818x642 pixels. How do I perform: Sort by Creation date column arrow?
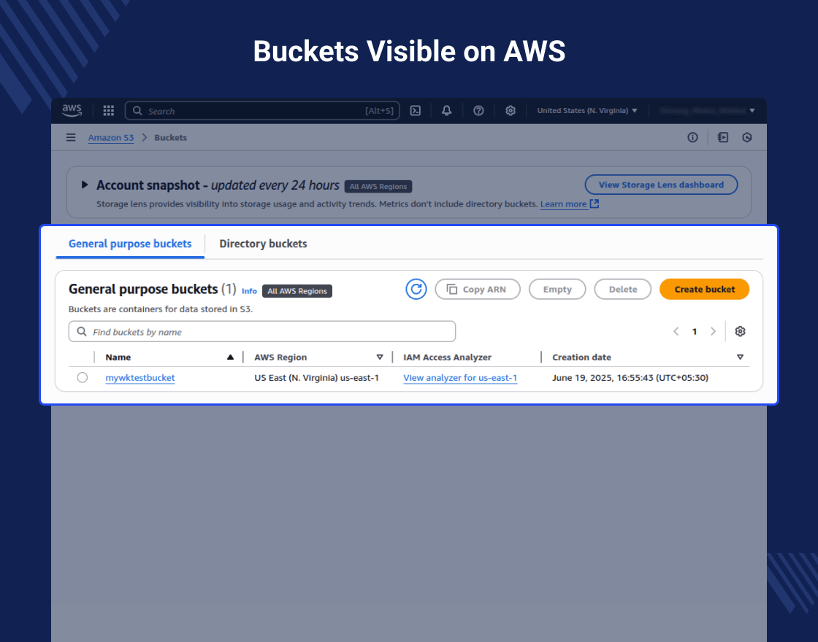click(x=740, y=357)
